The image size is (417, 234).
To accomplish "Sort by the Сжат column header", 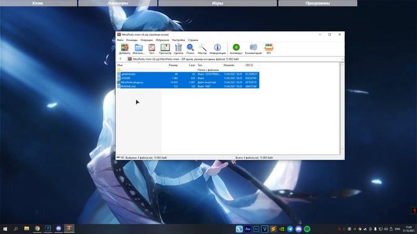I will (x=192, y=65).
